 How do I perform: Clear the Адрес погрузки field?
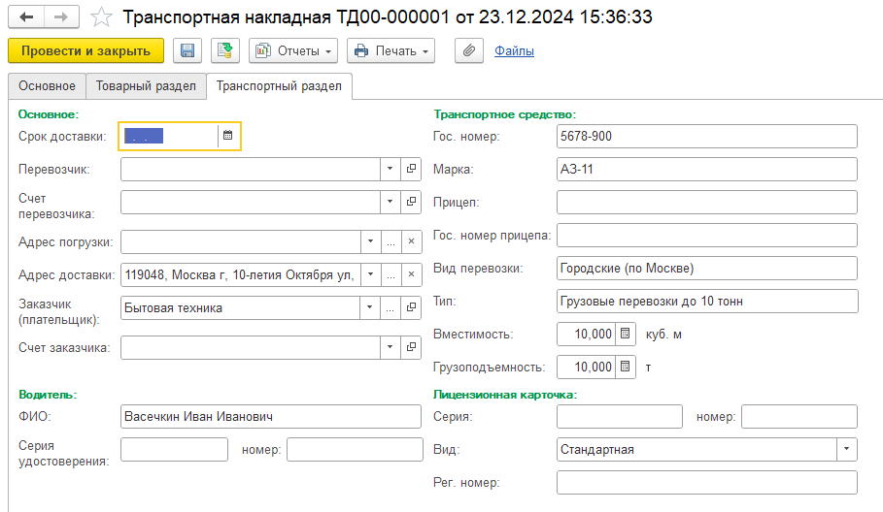click(410, 242)
